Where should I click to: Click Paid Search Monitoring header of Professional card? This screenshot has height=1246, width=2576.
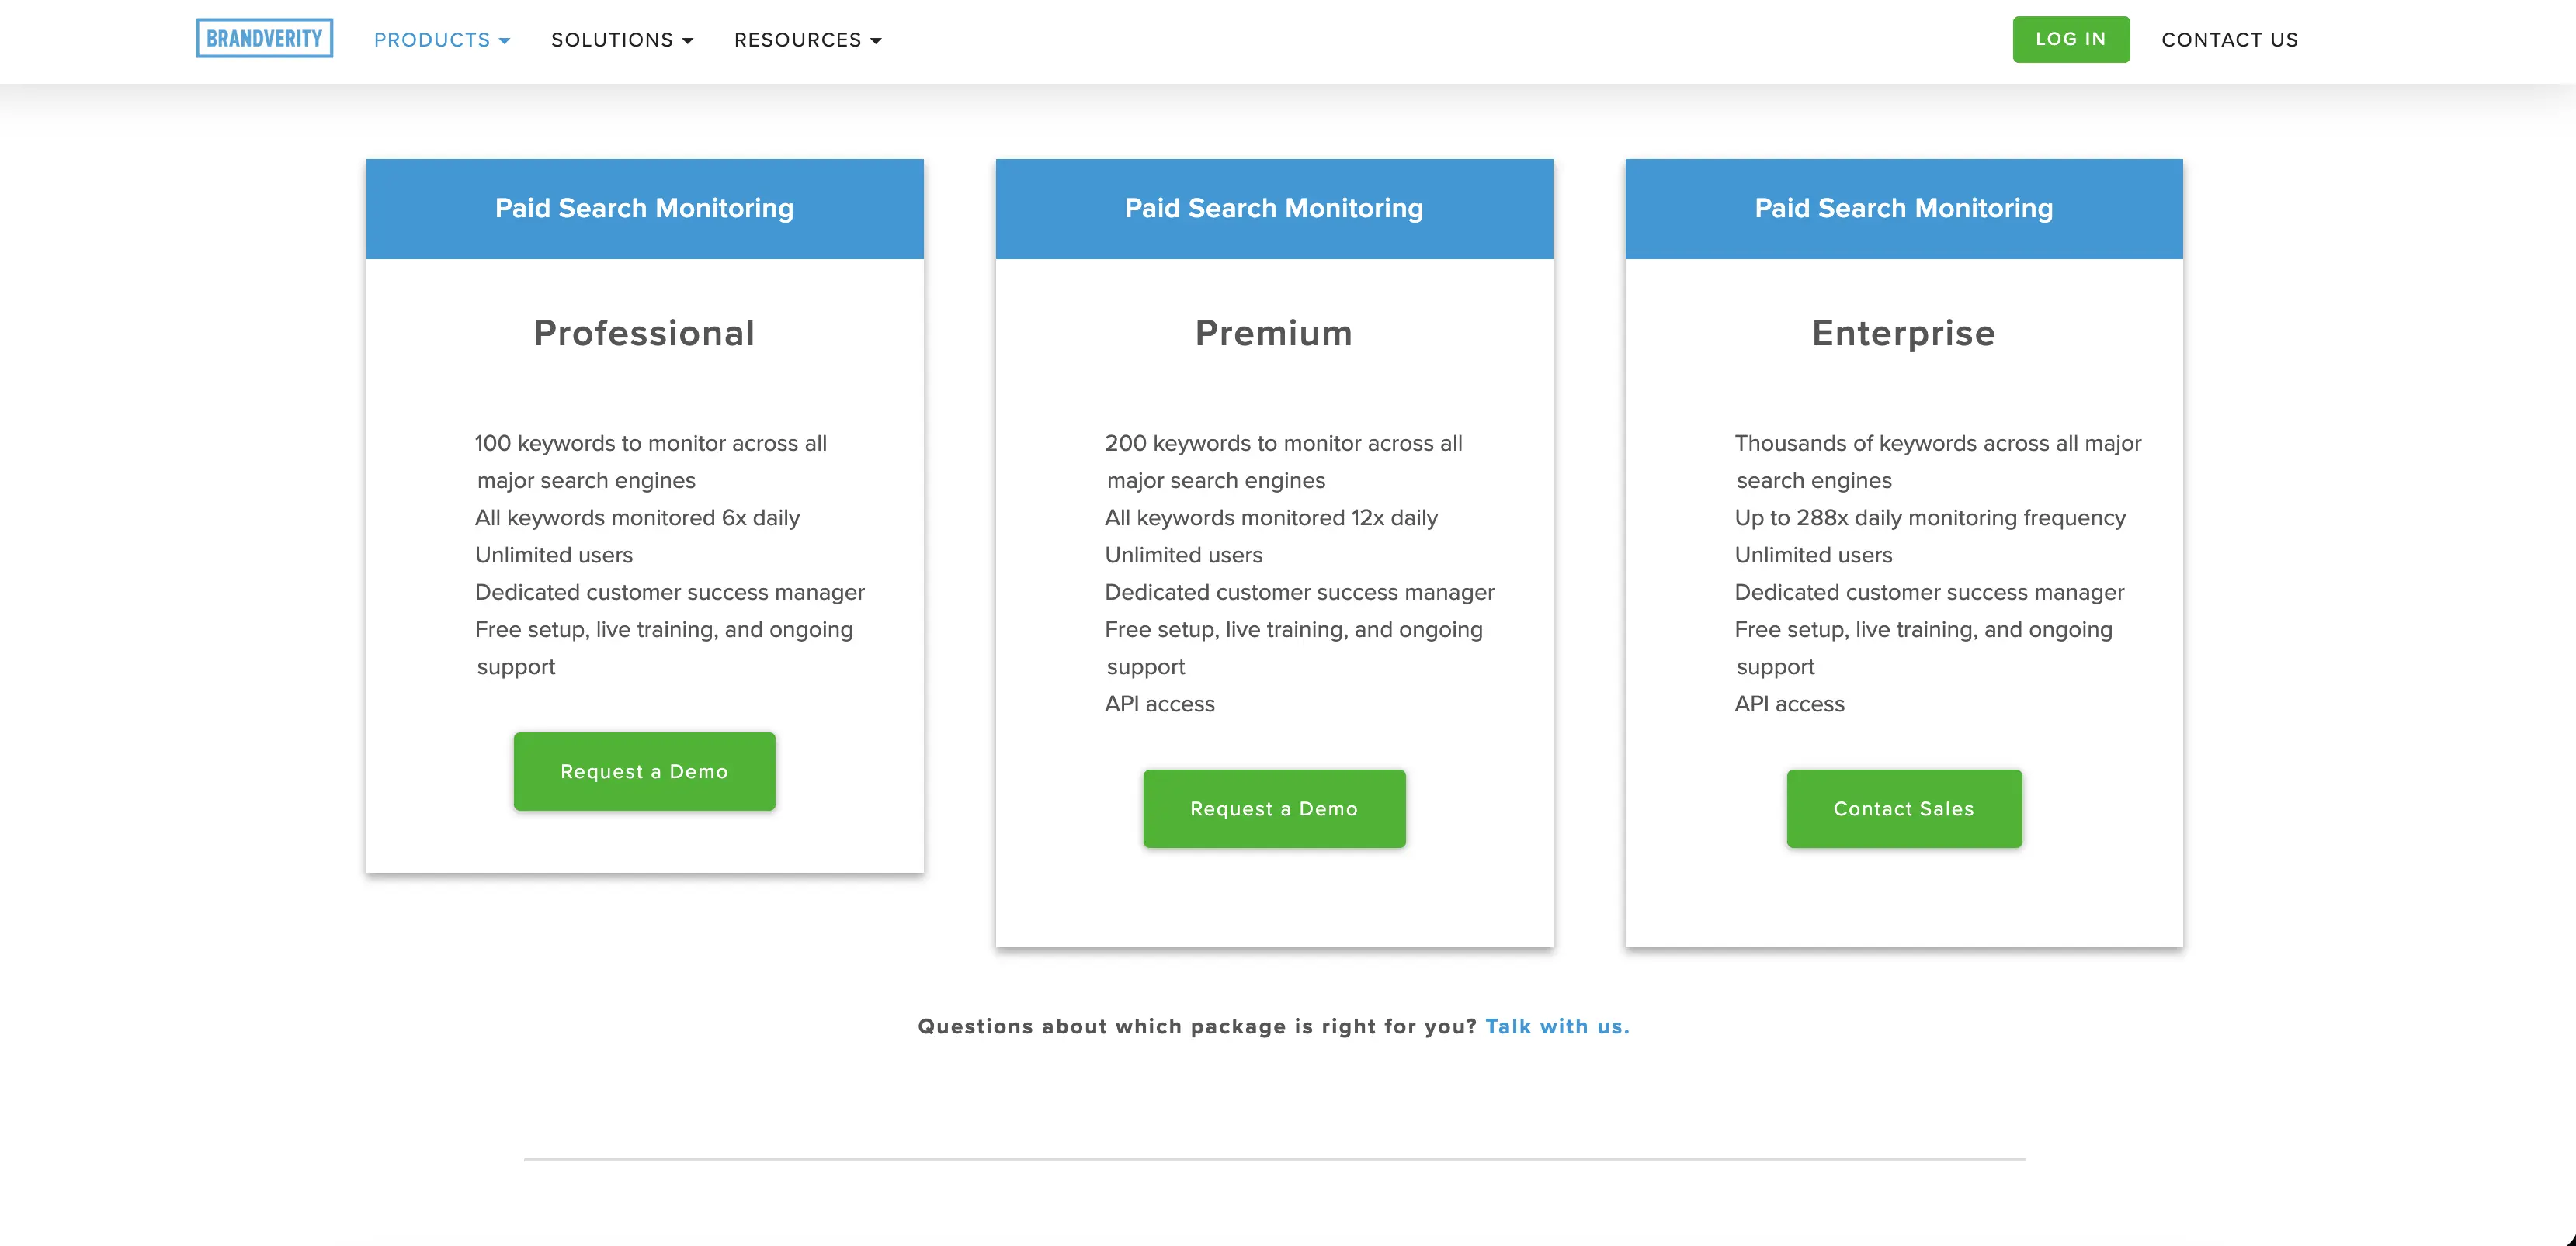(x=644, y=208)
